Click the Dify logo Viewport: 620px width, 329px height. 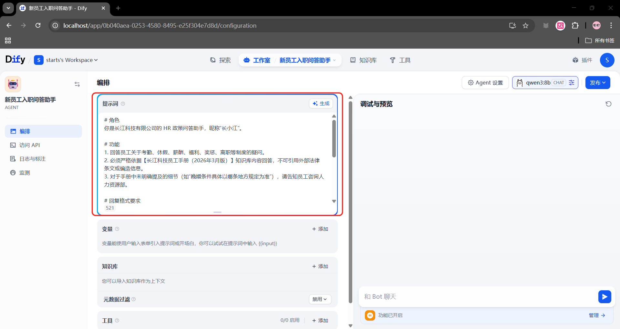(x=15, y=60)
